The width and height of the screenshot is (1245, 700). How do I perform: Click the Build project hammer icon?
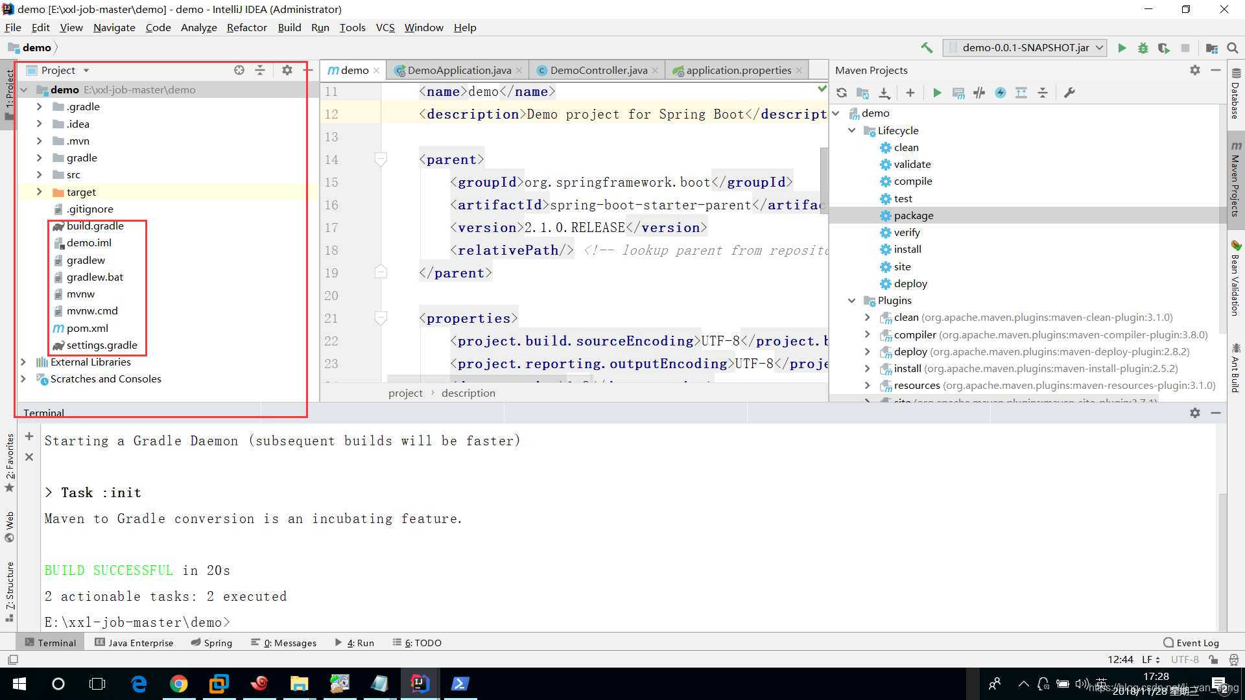927,48
